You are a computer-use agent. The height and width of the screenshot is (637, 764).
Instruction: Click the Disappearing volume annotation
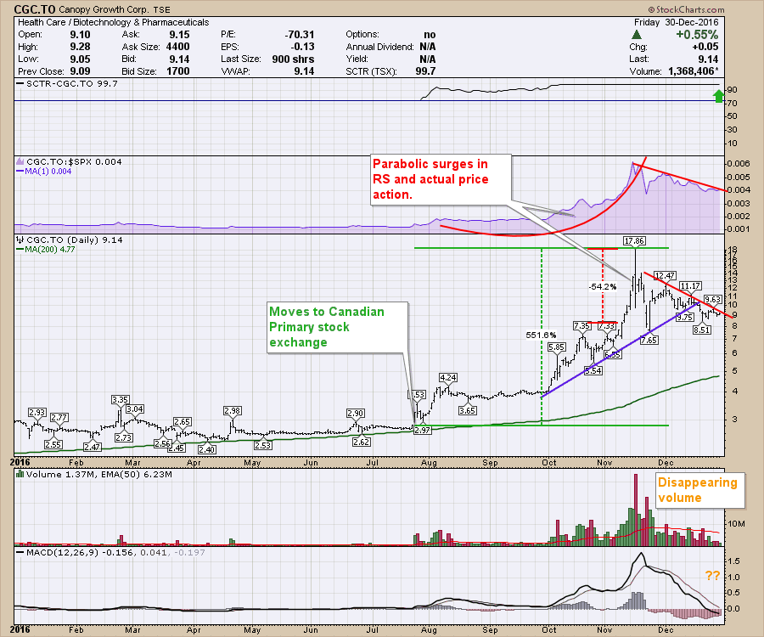pyautogui.click(x=700, y=490)
